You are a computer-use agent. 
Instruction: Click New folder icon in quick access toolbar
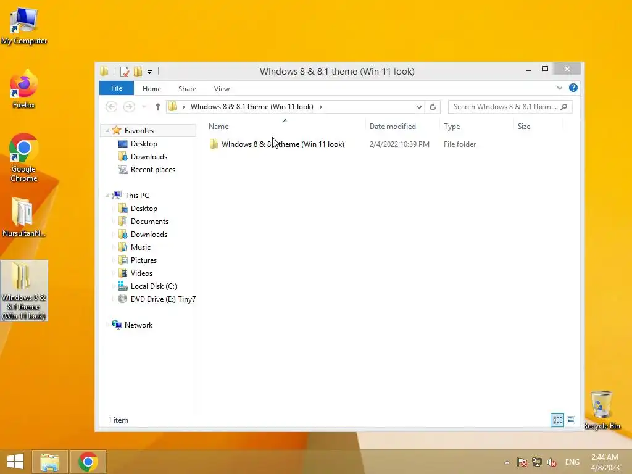(138, 72)
